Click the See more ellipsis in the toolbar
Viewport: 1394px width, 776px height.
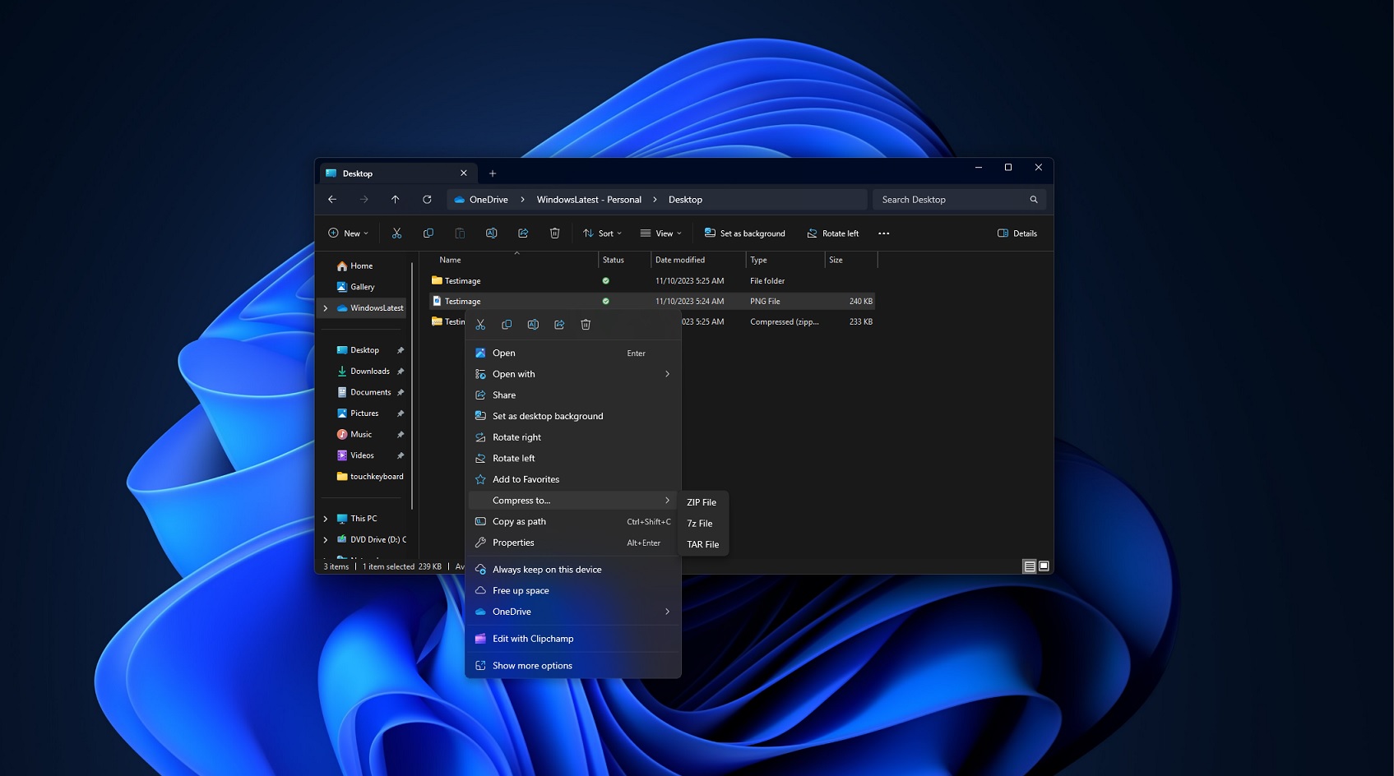click(x=883, y=233)
